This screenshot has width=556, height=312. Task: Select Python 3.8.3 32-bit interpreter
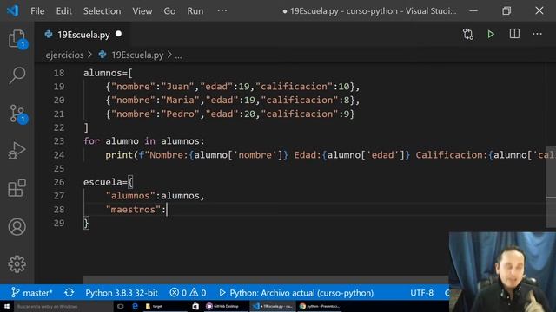tap(122, 293)
